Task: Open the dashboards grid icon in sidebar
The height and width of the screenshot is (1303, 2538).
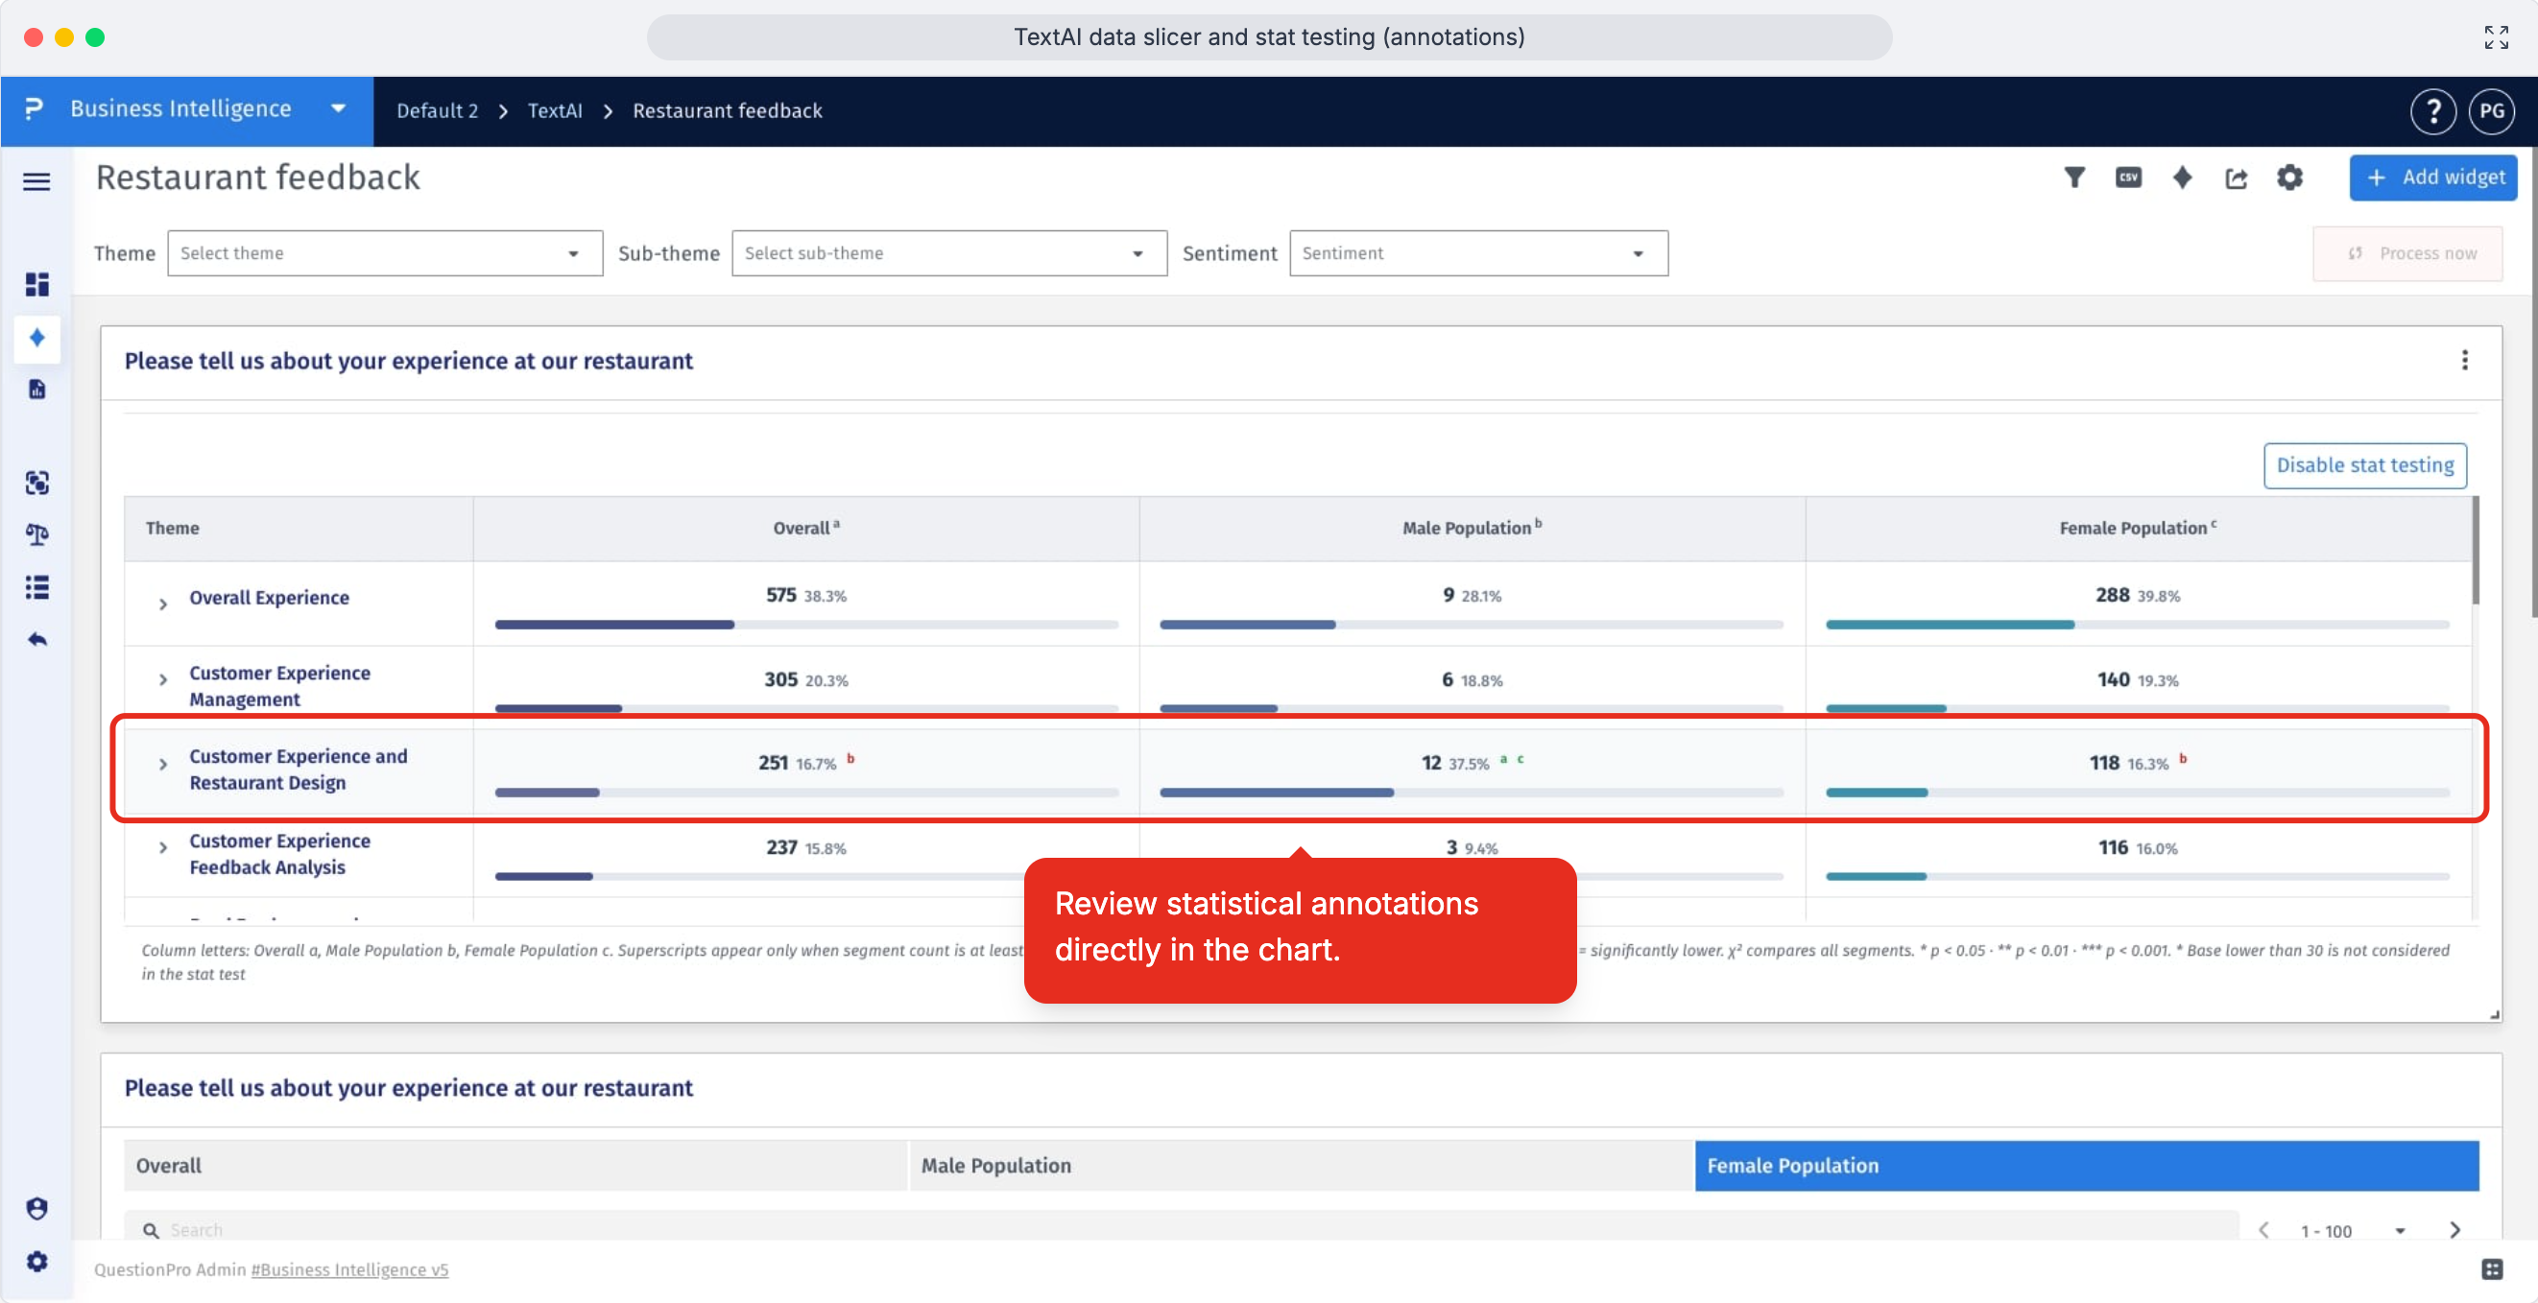Action: tap(36, 285)
